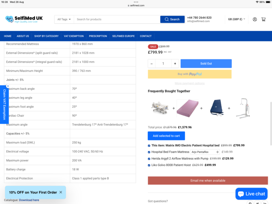Open the Live chat widget
The height and width of the screenshot is (204, 272).
pyautogui.click(x=251, y=194)
